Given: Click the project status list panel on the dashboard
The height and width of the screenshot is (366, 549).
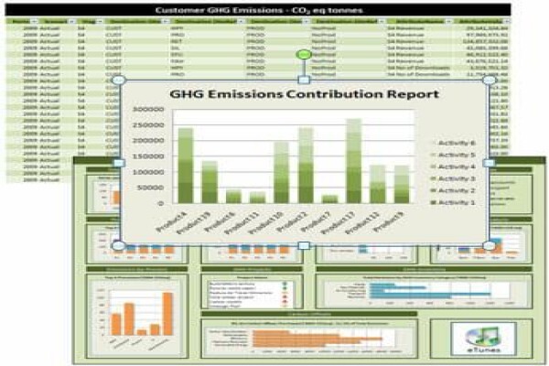Looking at the screenshot, I should (252, 291).
